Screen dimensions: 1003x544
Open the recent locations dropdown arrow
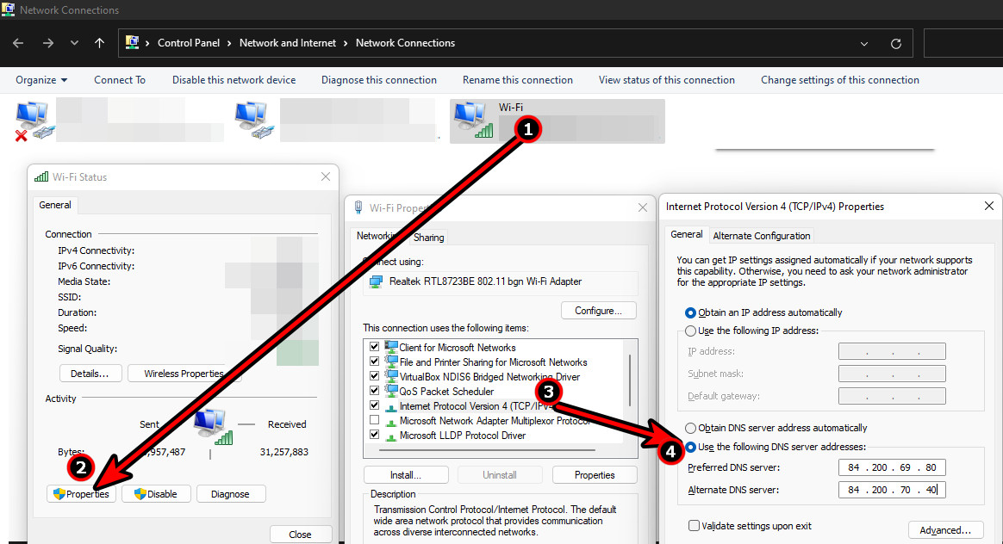click(74, 42)
